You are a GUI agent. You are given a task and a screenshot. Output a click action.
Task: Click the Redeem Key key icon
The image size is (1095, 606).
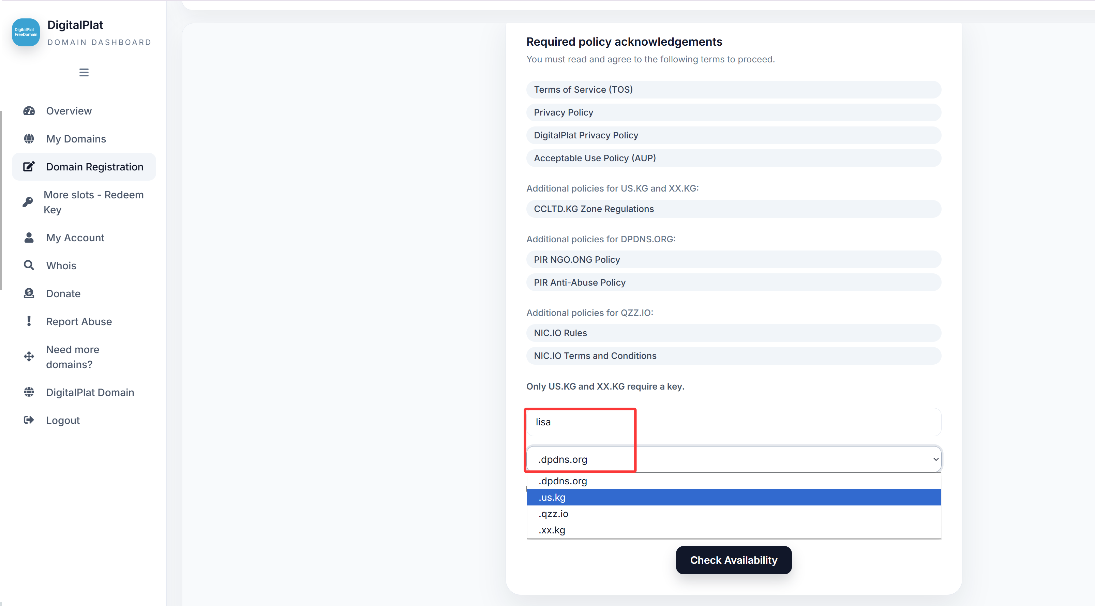28,202
